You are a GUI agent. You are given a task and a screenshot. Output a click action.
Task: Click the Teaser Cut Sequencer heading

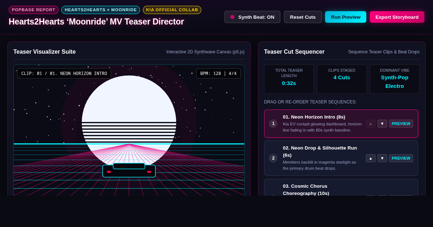pos(294,52)
